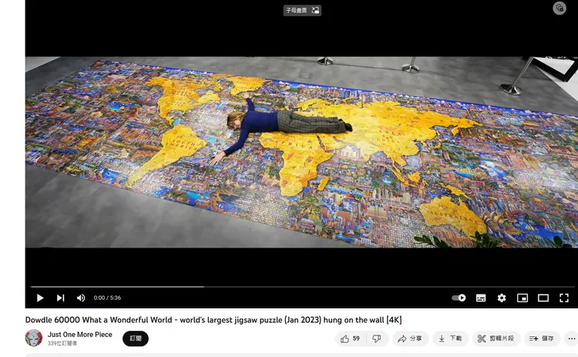Screen dimensions: 578x357
Task: Seek on the video progress bar
Action: tap(302, 287)
